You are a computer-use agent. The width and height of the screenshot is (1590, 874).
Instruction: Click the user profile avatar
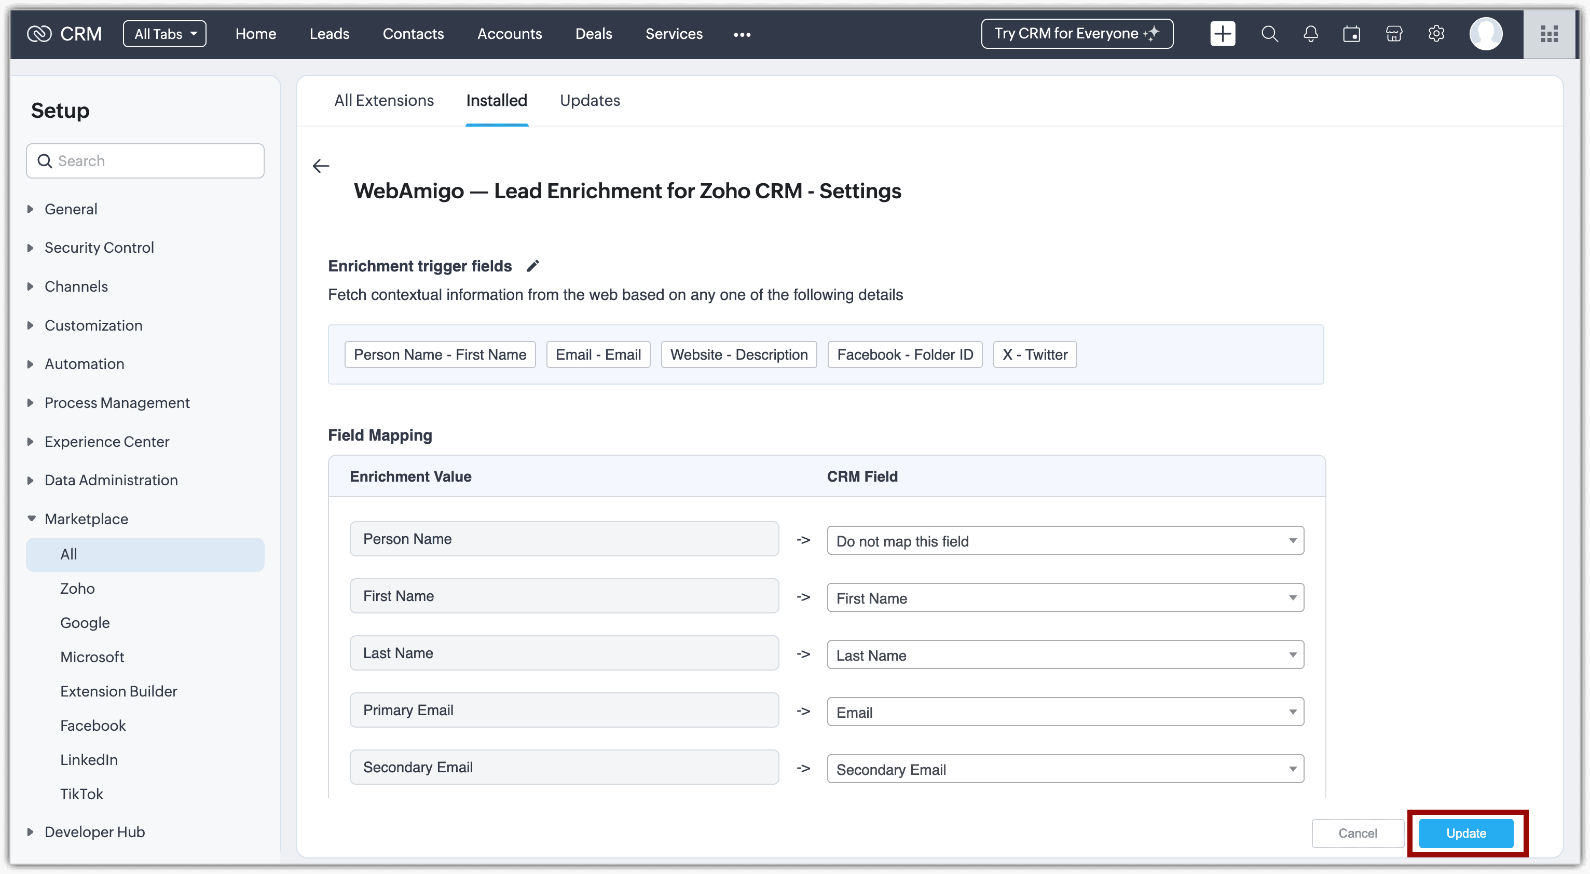tap(1486, 34)
